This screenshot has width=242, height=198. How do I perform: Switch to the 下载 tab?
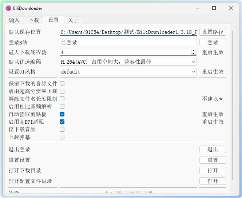coord(34,20)
